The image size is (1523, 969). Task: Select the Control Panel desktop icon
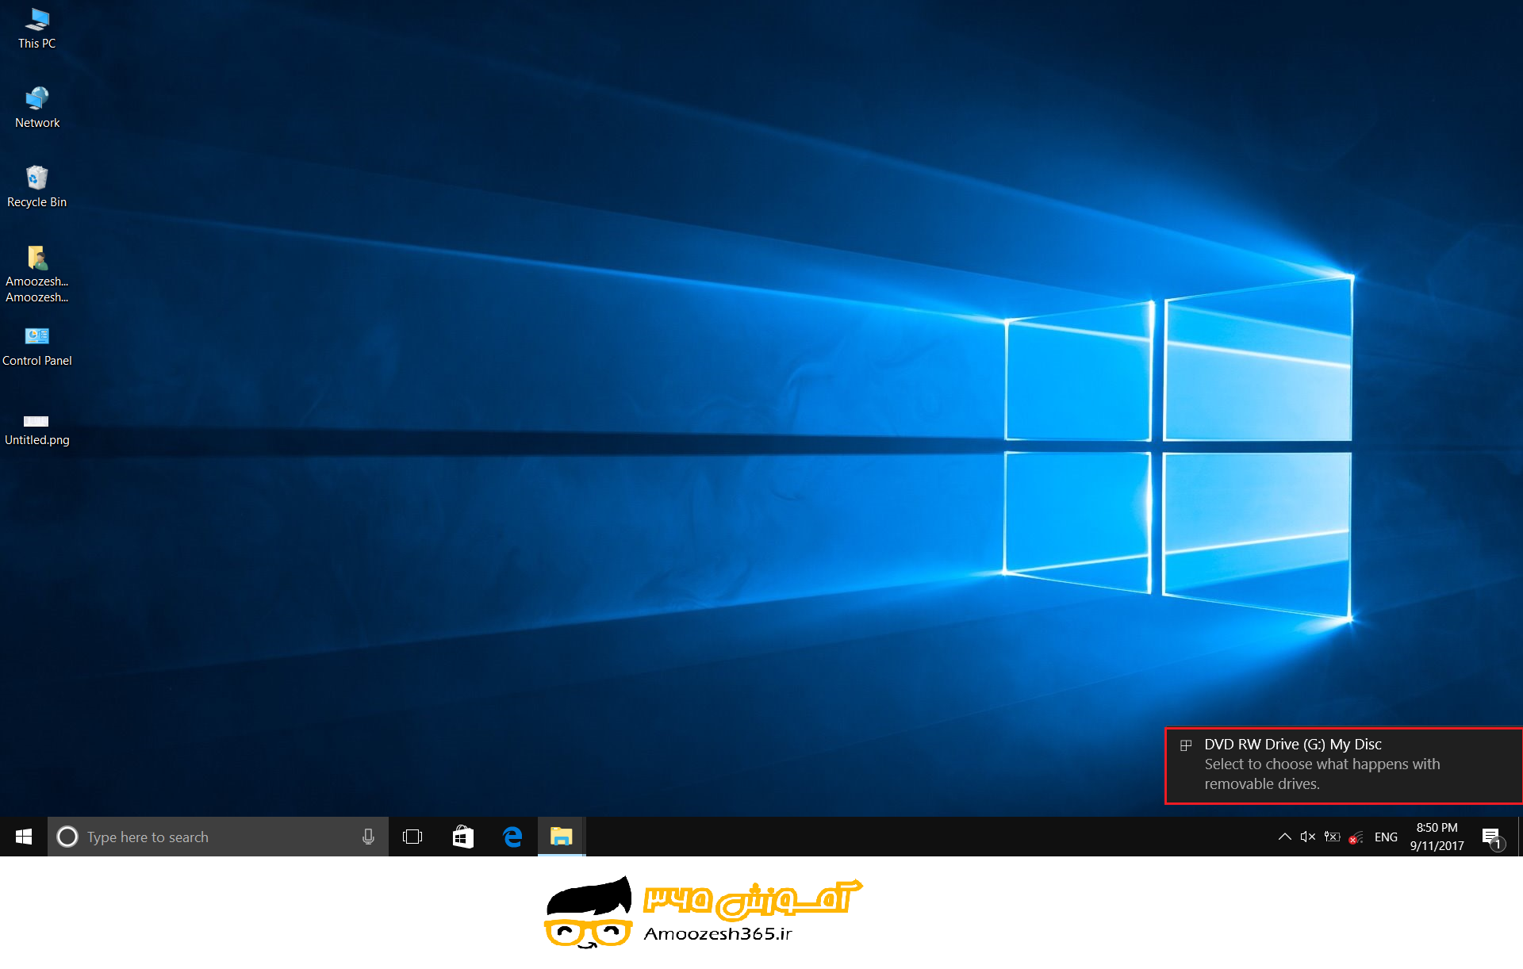[x=36, y=347]
